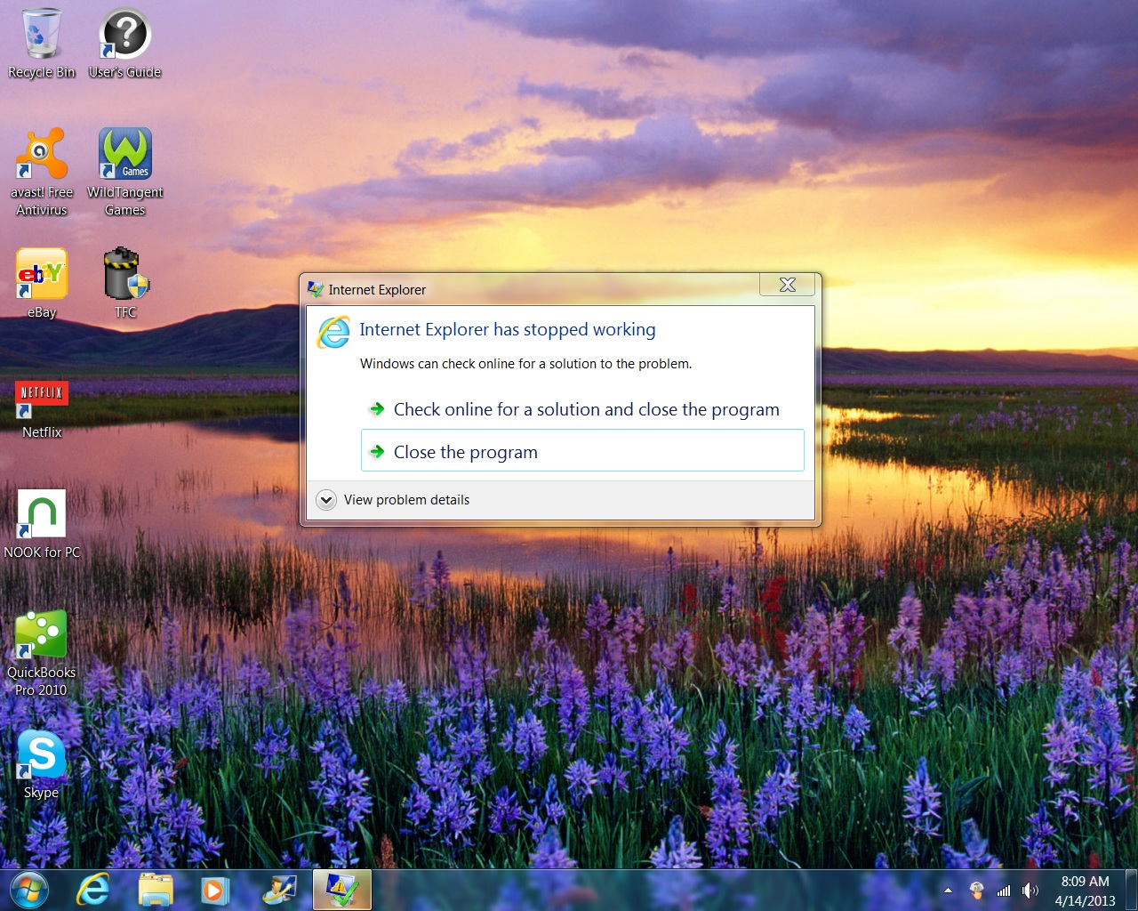Open the Recycle Bin desktop icon
The height and width of the screenshot is (911, 1138).
coord(41,43)
